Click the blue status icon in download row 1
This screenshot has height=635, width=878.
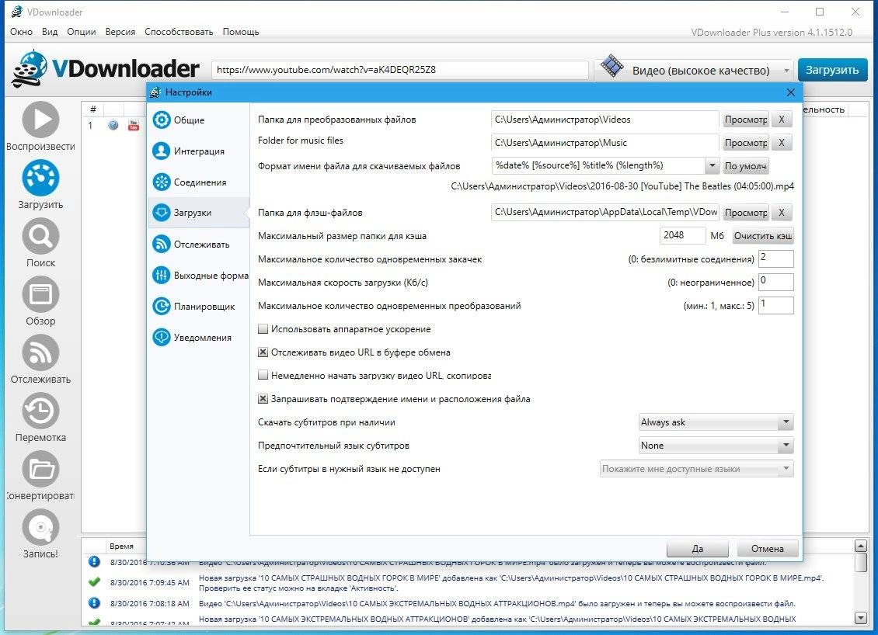(113, 125)
